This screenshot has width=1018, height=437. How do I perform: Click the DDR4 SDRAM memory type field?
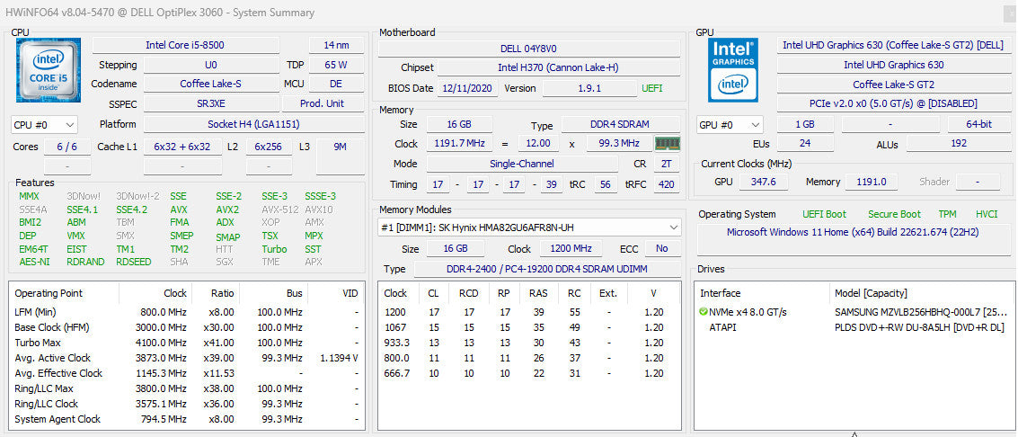(620, 125)
